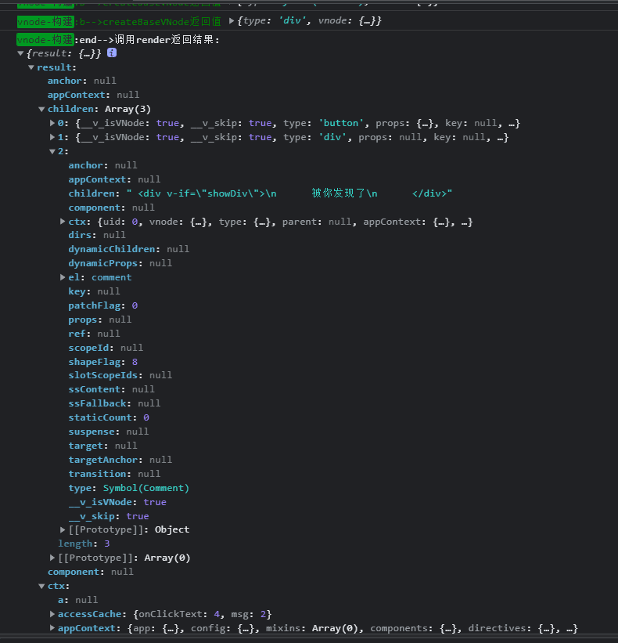
Task: Collapse child index 2 comment vnode
Action: click(52, 151)
